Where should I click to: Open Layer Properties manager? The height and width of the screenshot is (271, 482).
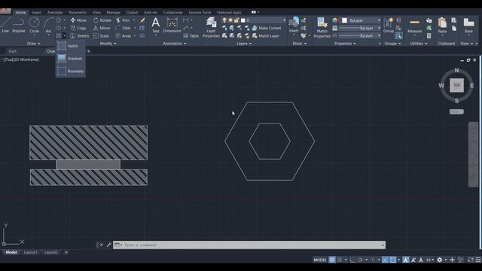tap(211, 27)
